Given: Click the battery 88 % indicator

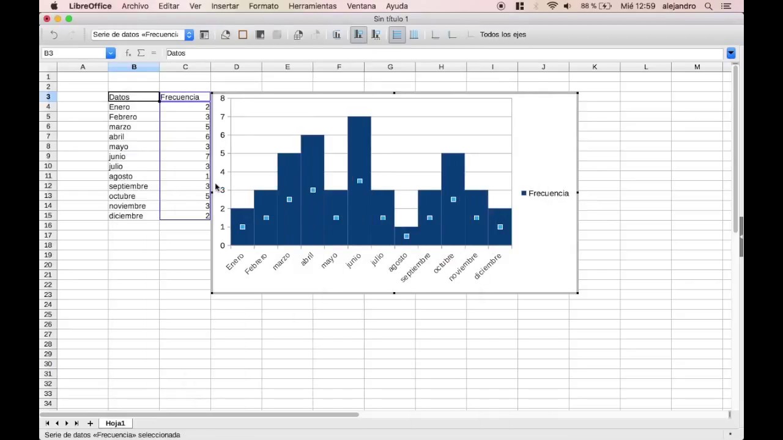Looking at the screenshot, I should 596,6.
